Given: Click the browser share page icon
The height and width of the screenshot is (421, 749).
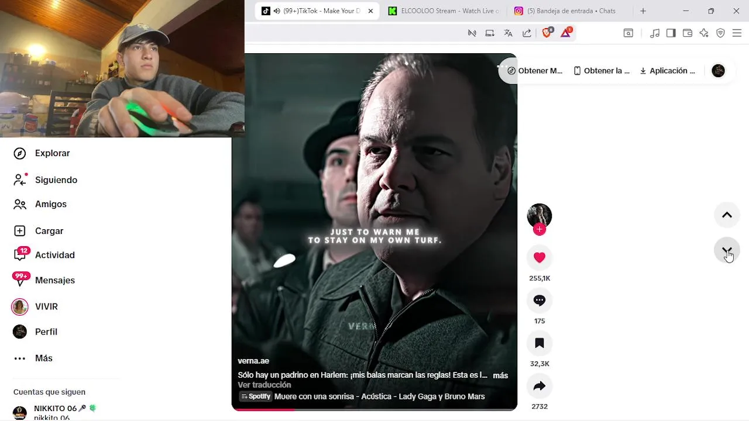Looking at the screenshot, I should pyautogui.click(x=527, y=33).
